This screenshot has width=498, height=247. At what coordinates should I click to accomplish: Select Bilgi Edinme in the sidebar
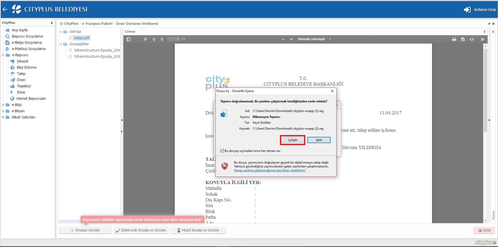26,67
